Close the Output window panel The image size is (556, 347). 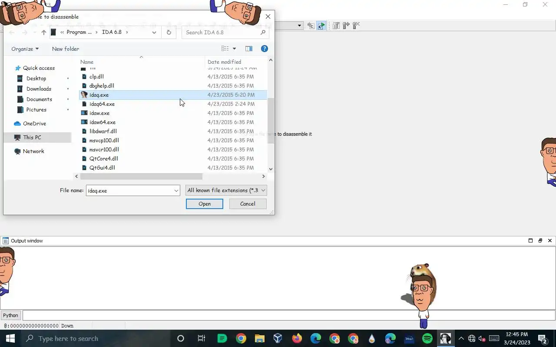pos(550,241)
